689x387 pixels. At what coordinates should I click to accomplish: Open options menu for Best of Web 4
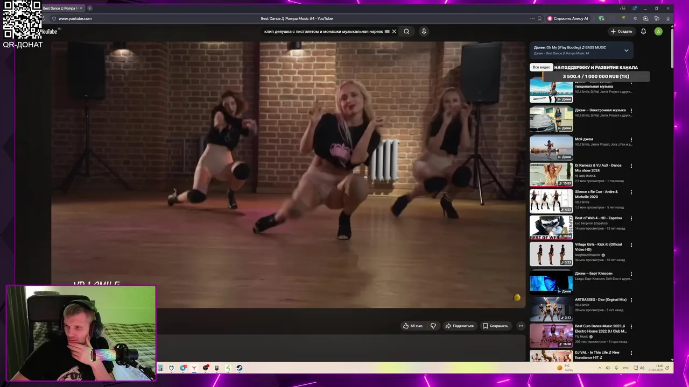point(631,219)
